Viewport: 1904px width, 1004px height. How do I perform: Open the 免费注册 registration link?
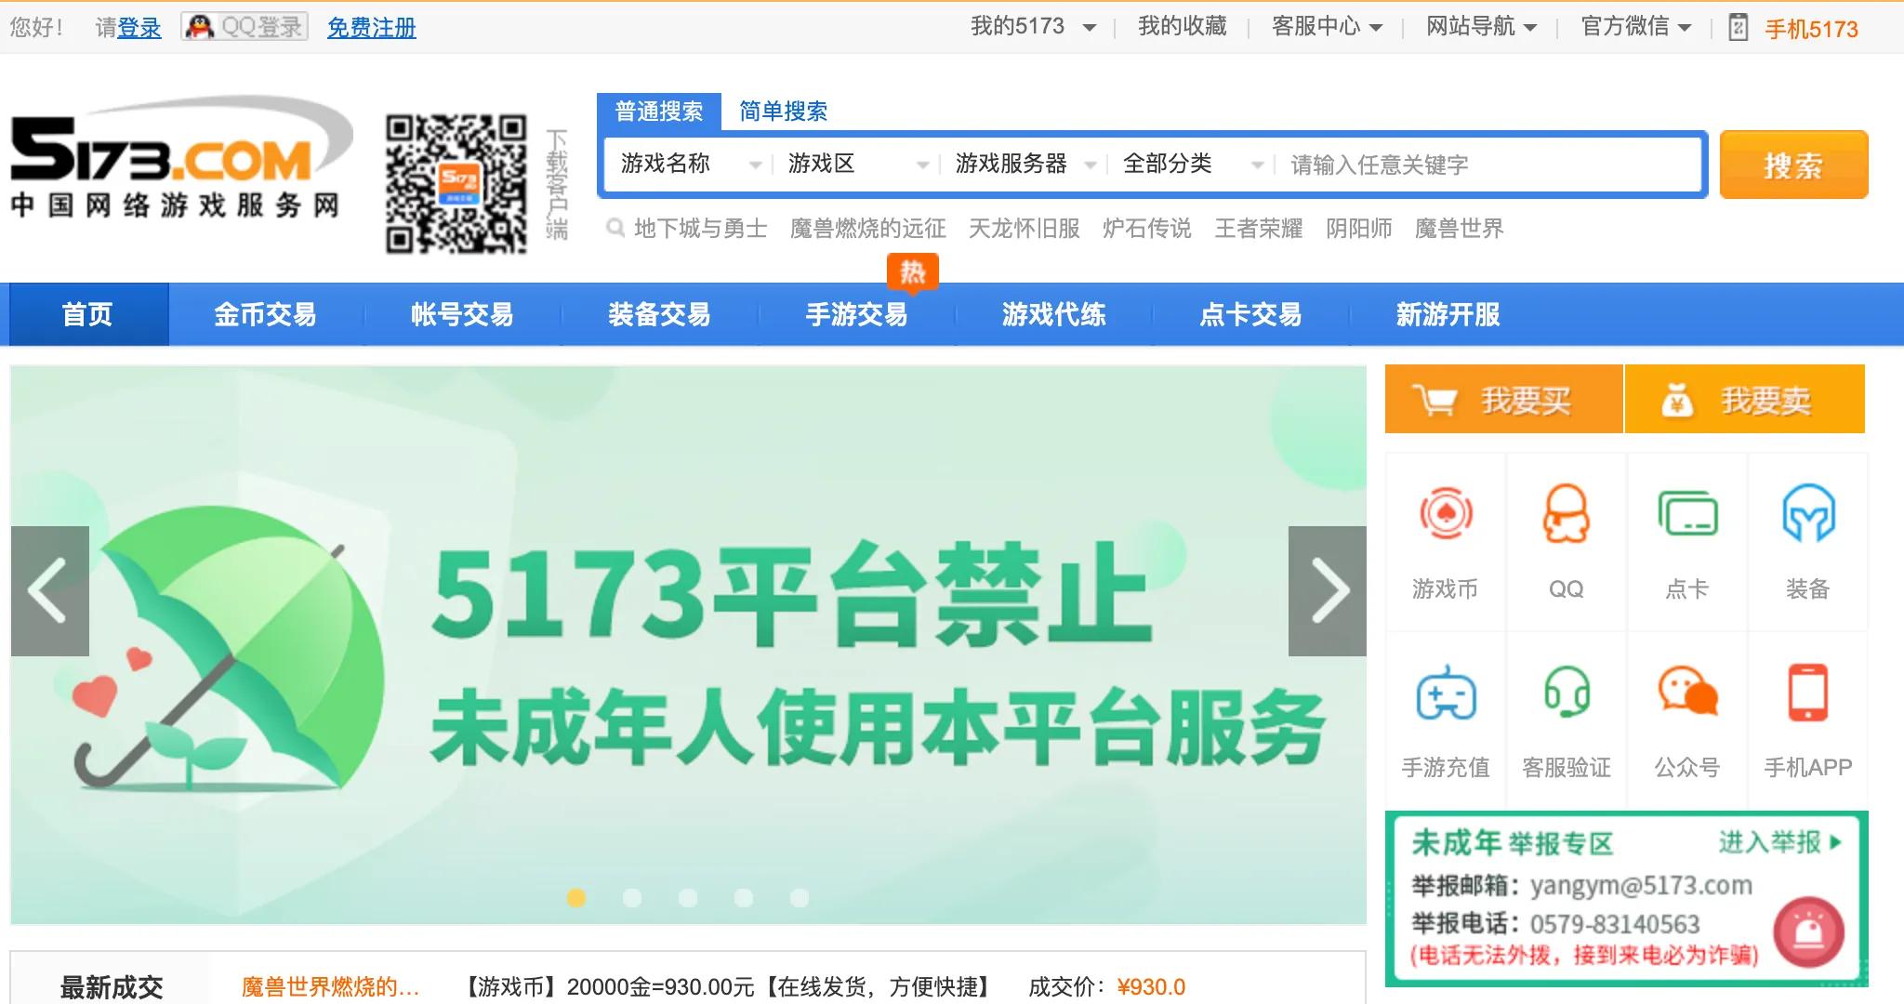[x=371, y=29]
